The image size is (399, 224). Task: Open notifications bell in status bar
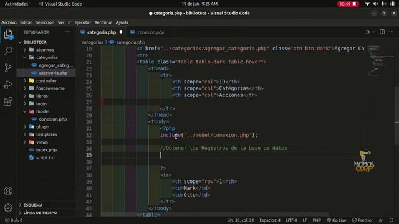pyautogui.click(x=392, y=220)
